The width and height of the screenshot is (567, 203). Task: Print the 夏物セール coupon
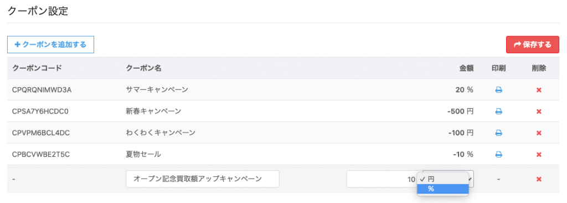coord(498,154)
